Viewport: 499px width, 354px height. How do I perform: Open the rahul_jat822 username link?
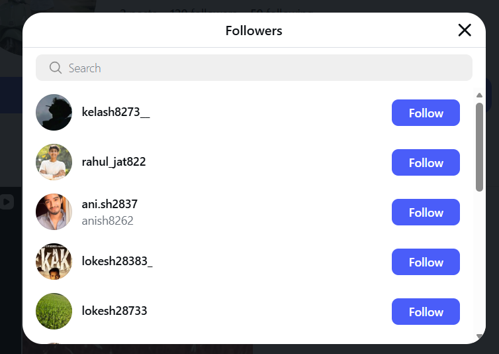click(x=113, y=162)
